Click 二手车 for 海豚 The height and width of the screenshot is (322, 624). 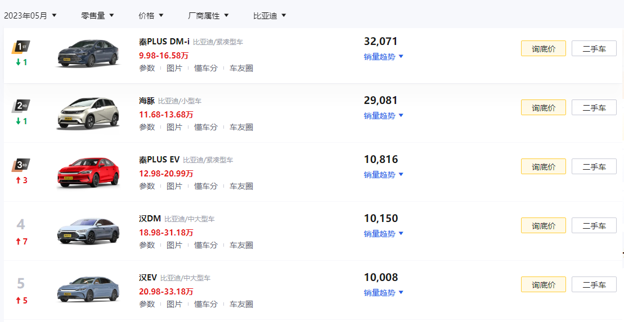click(x=594, y=107)
